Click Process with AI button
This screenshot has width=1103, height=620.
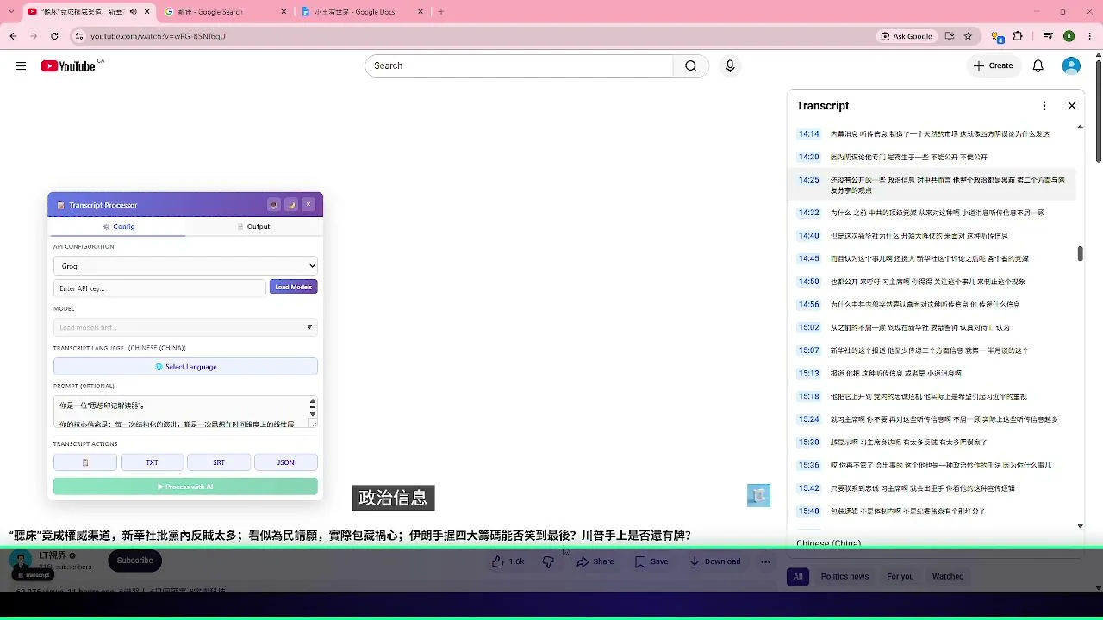click(185, 487)
